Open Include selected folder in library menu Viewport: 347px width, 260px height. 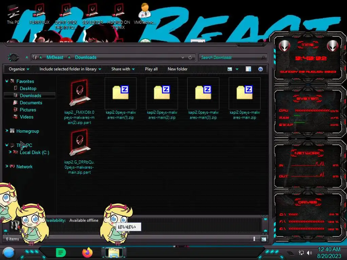(70, 69)
